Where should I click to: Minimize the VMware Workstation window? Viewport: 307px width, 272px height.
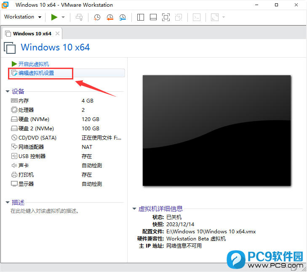(x=257, y=5)
